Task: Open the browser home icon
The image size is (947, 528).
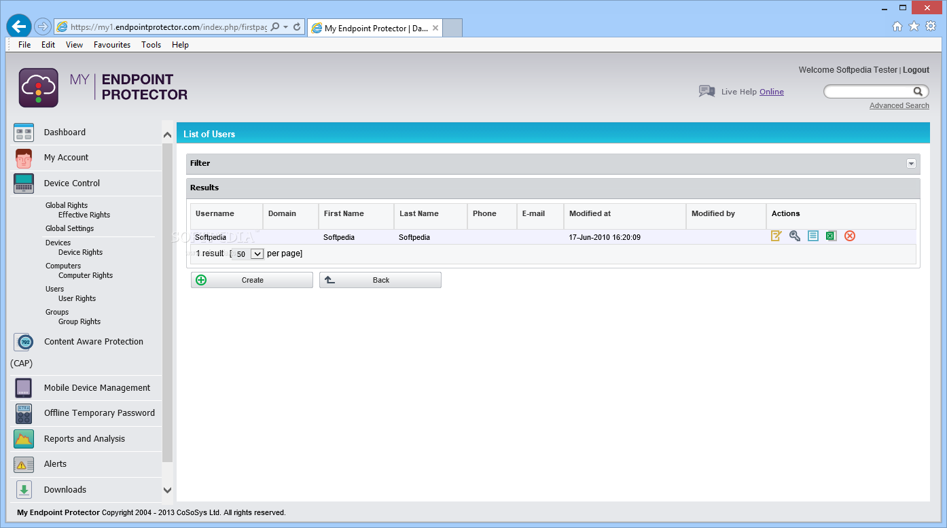Action: click(x=897, y=27)
